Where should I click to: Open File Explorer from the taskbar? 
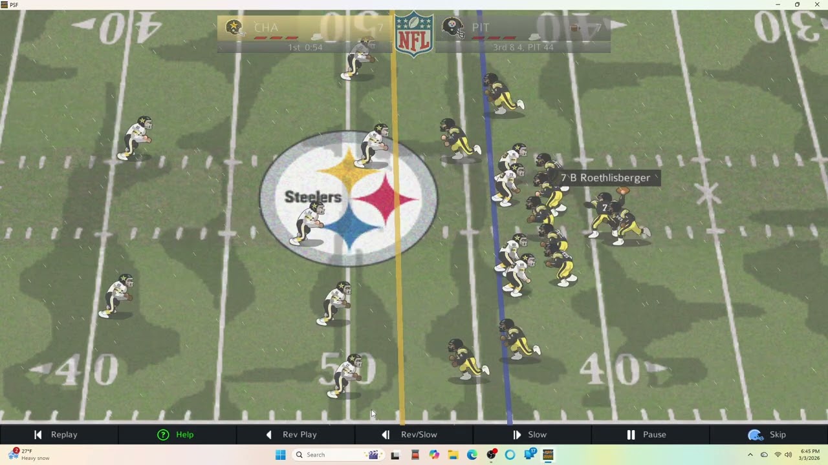(x=453, y=455)
